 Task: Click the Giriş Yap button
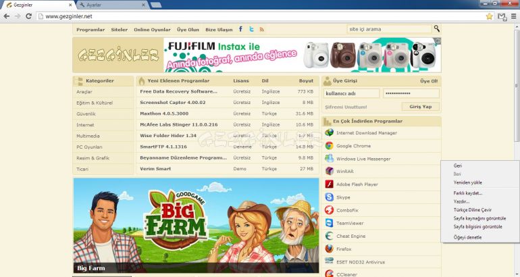pyautogui.click(x=421, y=107)
